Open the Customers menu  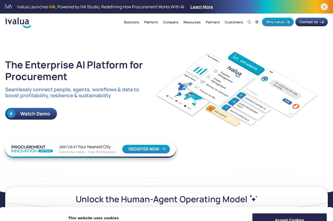234,22
